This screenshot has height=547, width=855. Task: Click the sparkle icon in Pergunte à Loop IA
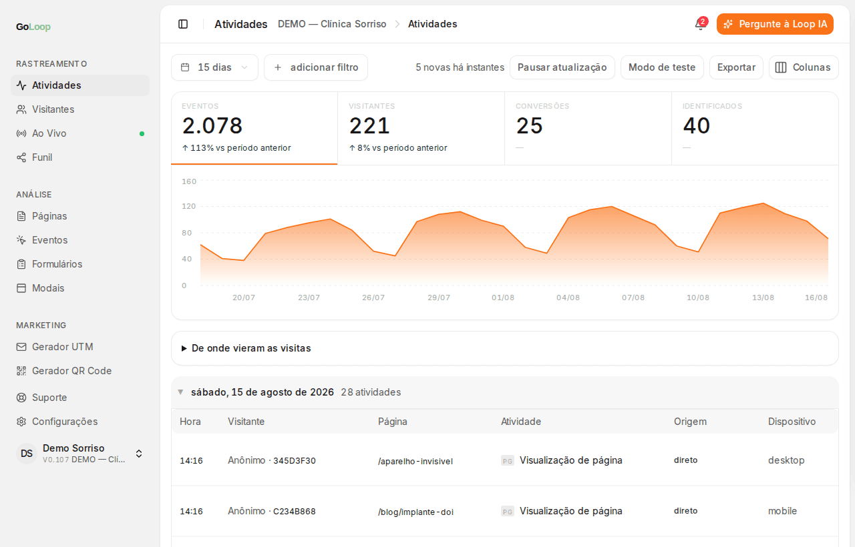pyautogui.click(x=728, y=24)
